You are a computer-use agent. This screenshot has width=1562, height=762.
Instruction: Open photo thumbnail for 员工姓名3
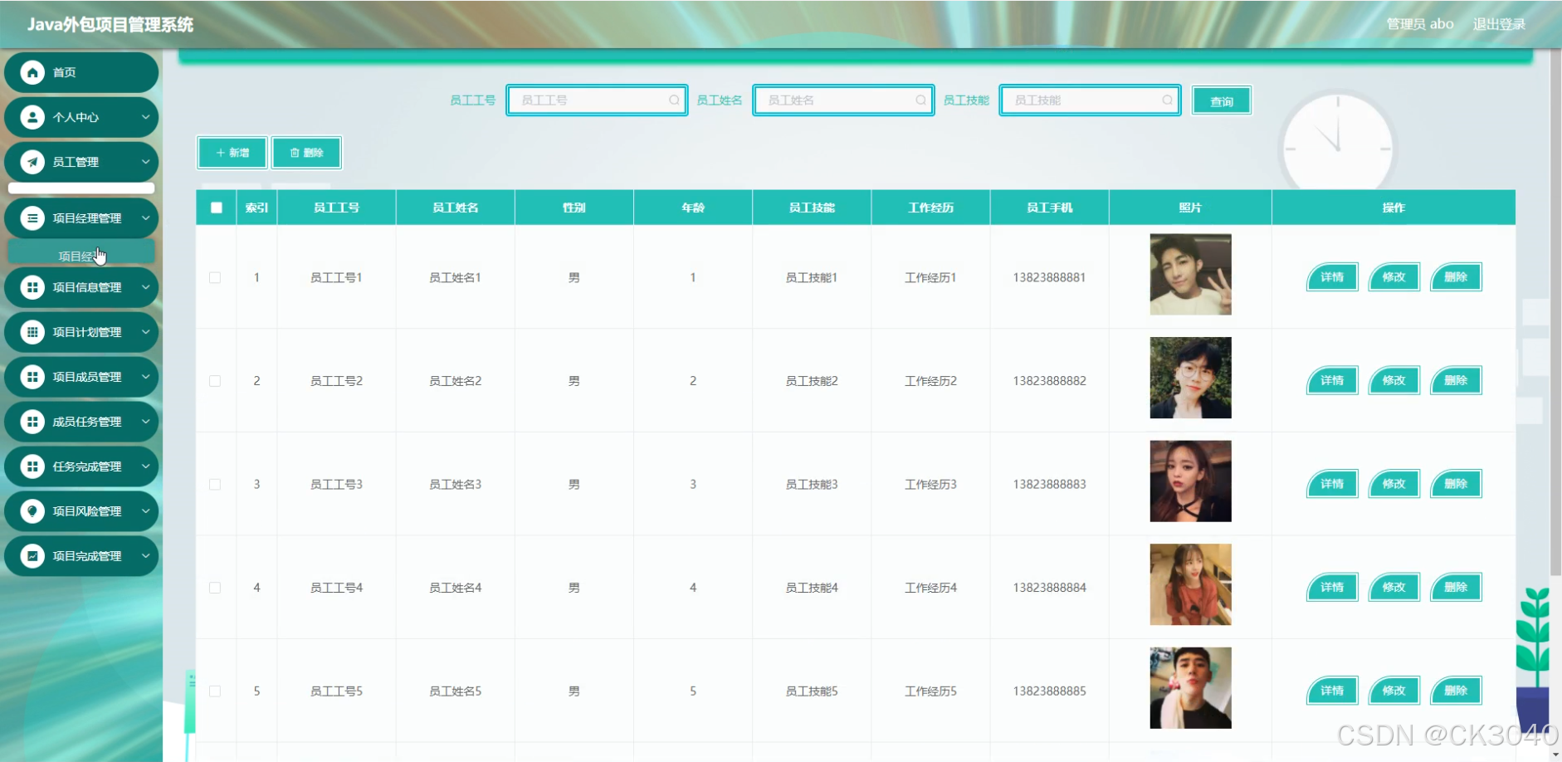pyautogui.click(x=1190, y=481)
